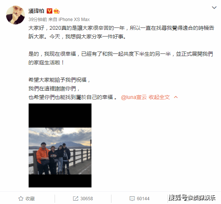Open 潘瑋柏's profile avatar
The image size is (221, 204).
pos(15,15)
